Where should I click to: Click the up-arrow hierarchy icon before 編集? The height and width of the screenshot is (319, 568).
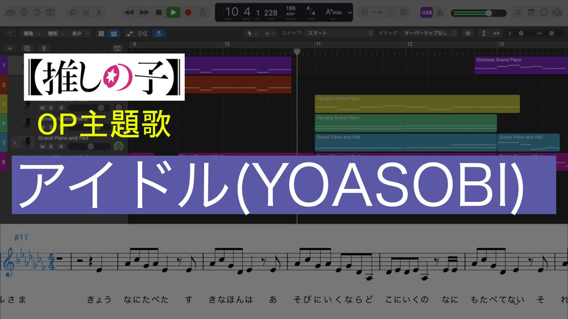[x=10, y=33]
